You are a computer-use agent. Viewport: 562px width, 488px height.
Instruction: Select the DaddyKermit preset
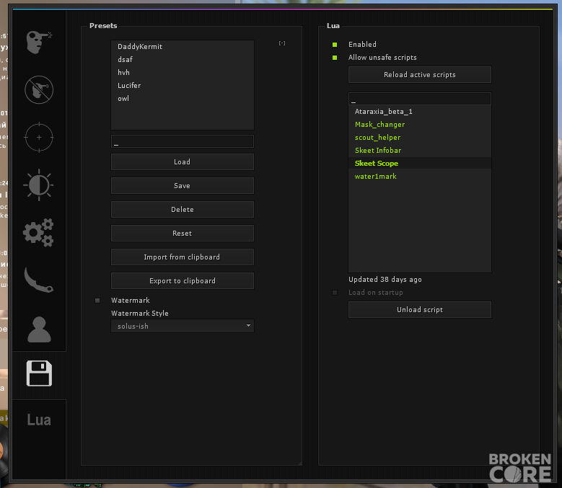pos(183,47)
